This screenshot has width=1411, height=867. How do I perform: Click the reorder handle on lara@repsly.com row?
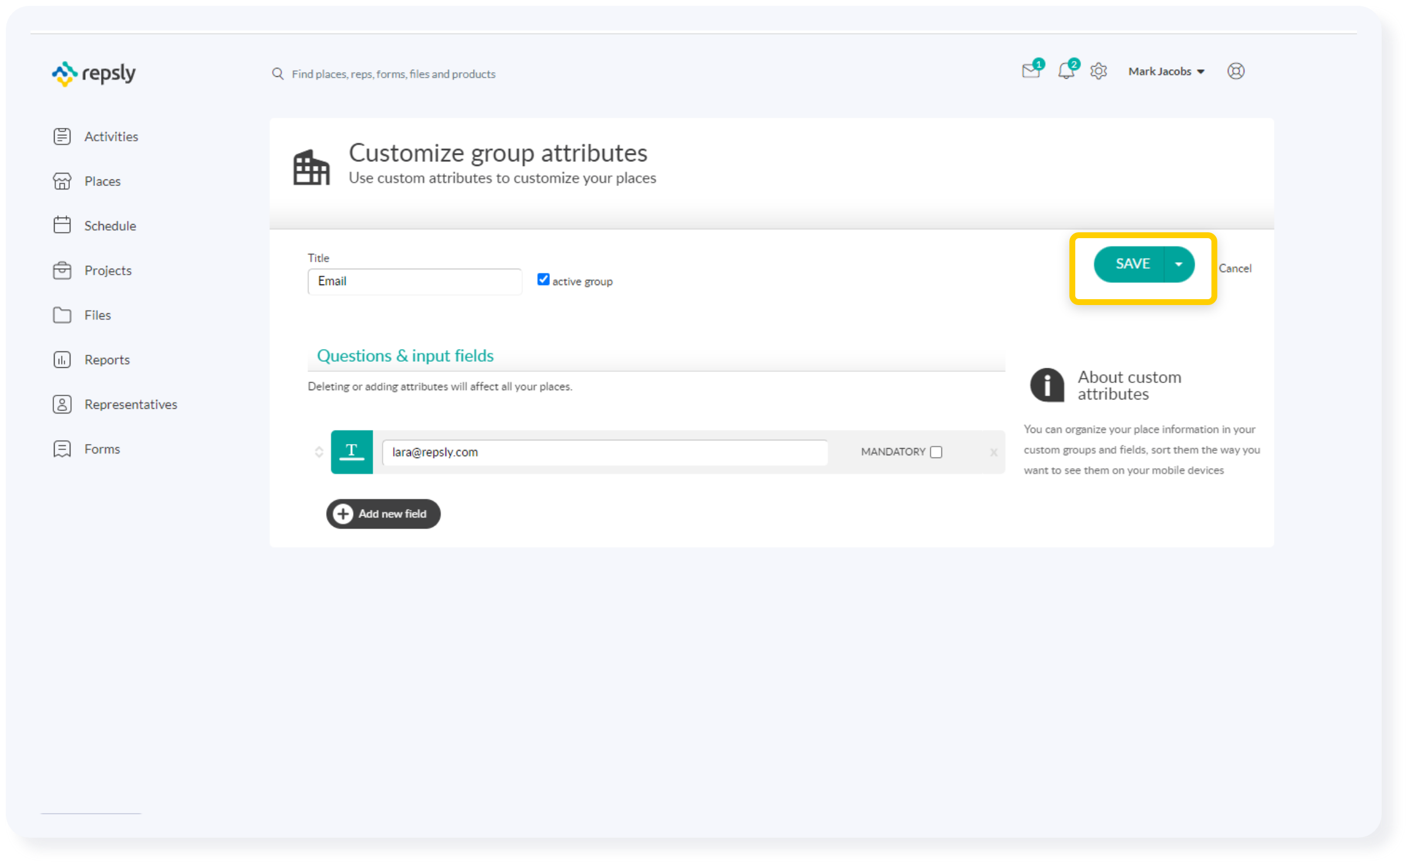point(319,452)
